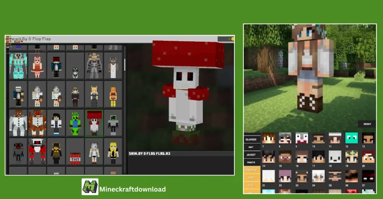
Task: Select face option 19 with flower crown
Action: (352, 157)
